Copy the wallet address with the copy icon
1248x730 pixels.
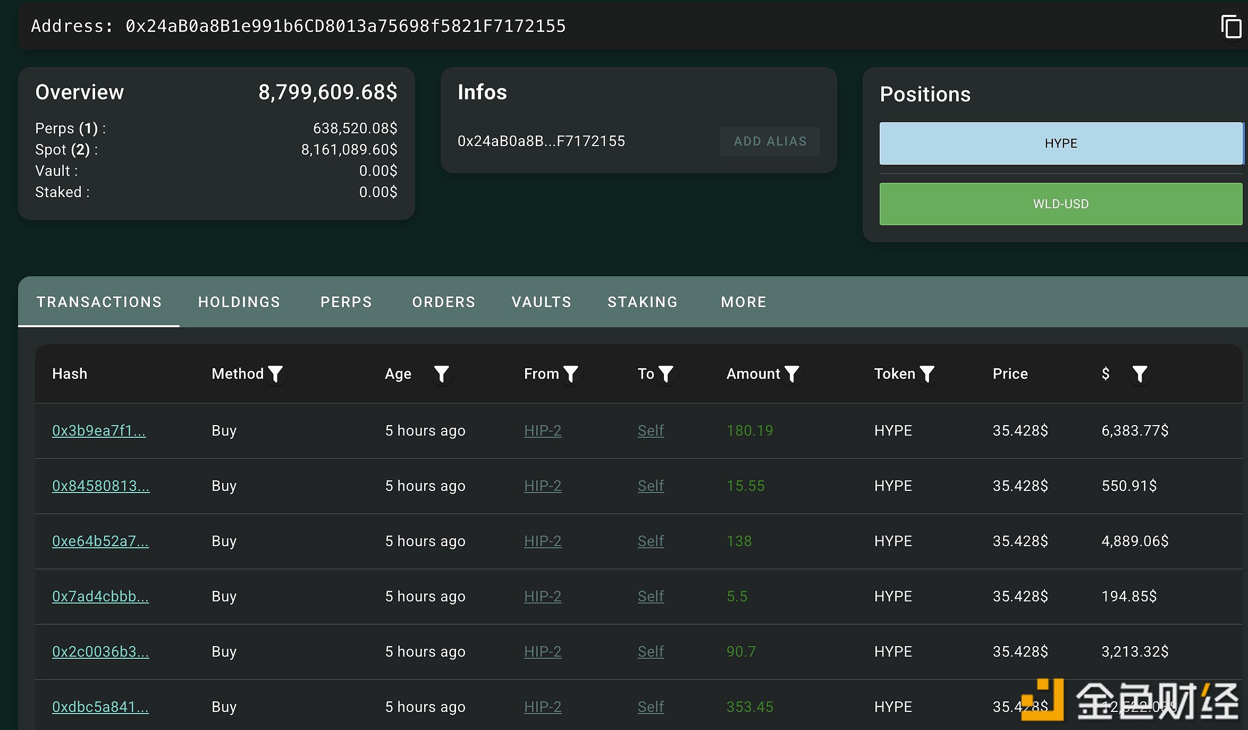pyautogui.click(x=1230, y=27)
